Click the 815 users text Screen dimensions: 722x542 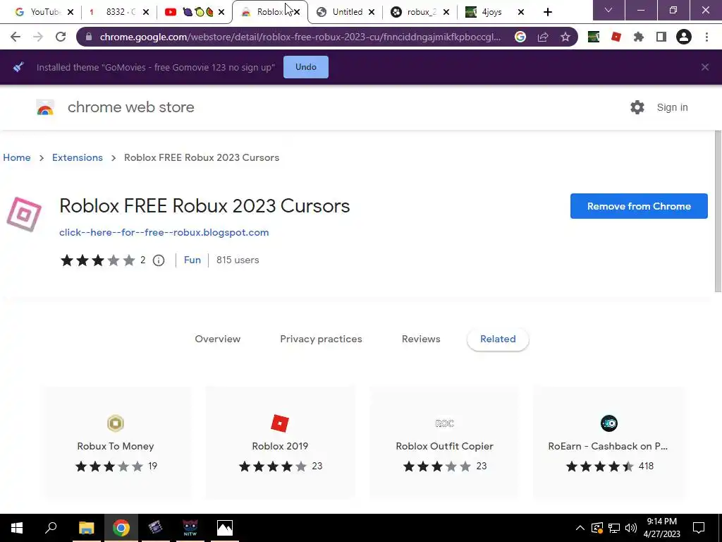coord(238,260)
